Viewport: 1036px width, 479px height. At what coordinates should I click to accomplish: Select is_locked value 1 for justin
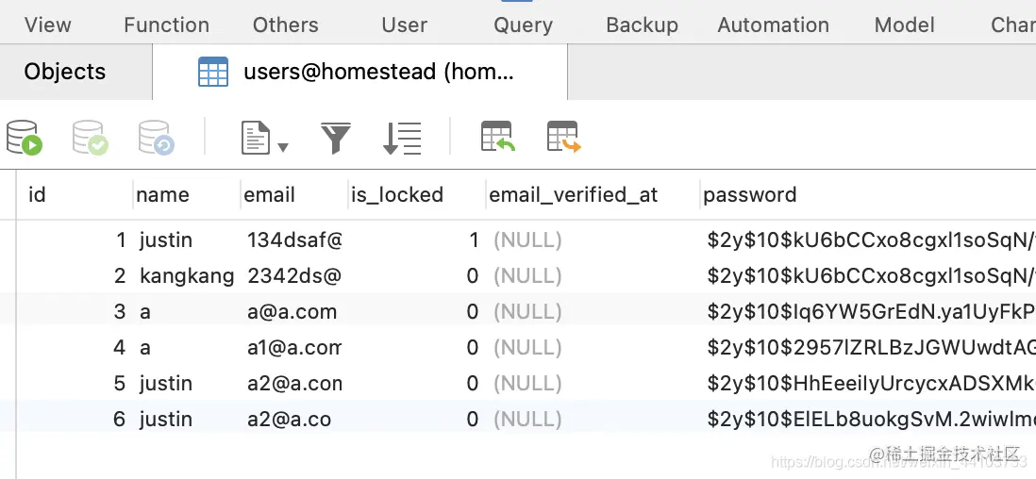[x=474, y=240]
